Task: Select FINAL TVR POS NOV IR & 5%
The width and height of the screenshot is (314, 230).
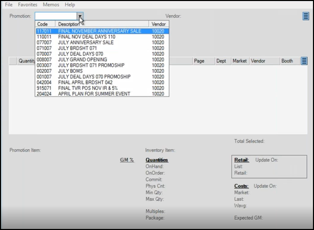Action: point(89,88)
